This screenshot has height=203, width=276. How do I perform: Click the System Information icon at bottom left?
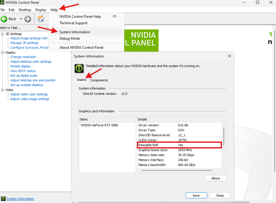point(3,199)
